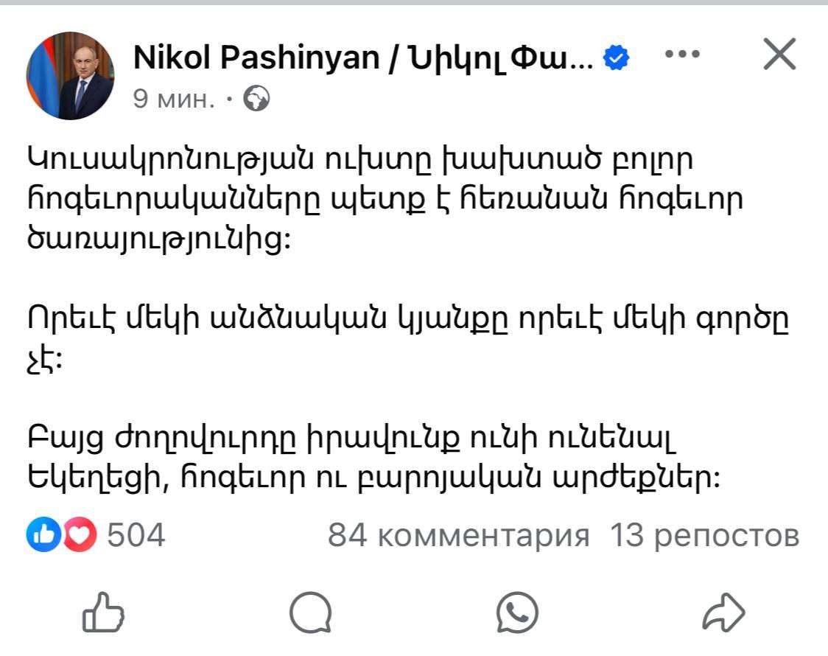
Task: Click the red heart reaction icon
Action: [x=80, y=535]
